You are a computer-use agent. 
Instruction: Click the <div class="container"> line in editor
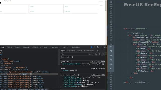coord(135,29)
